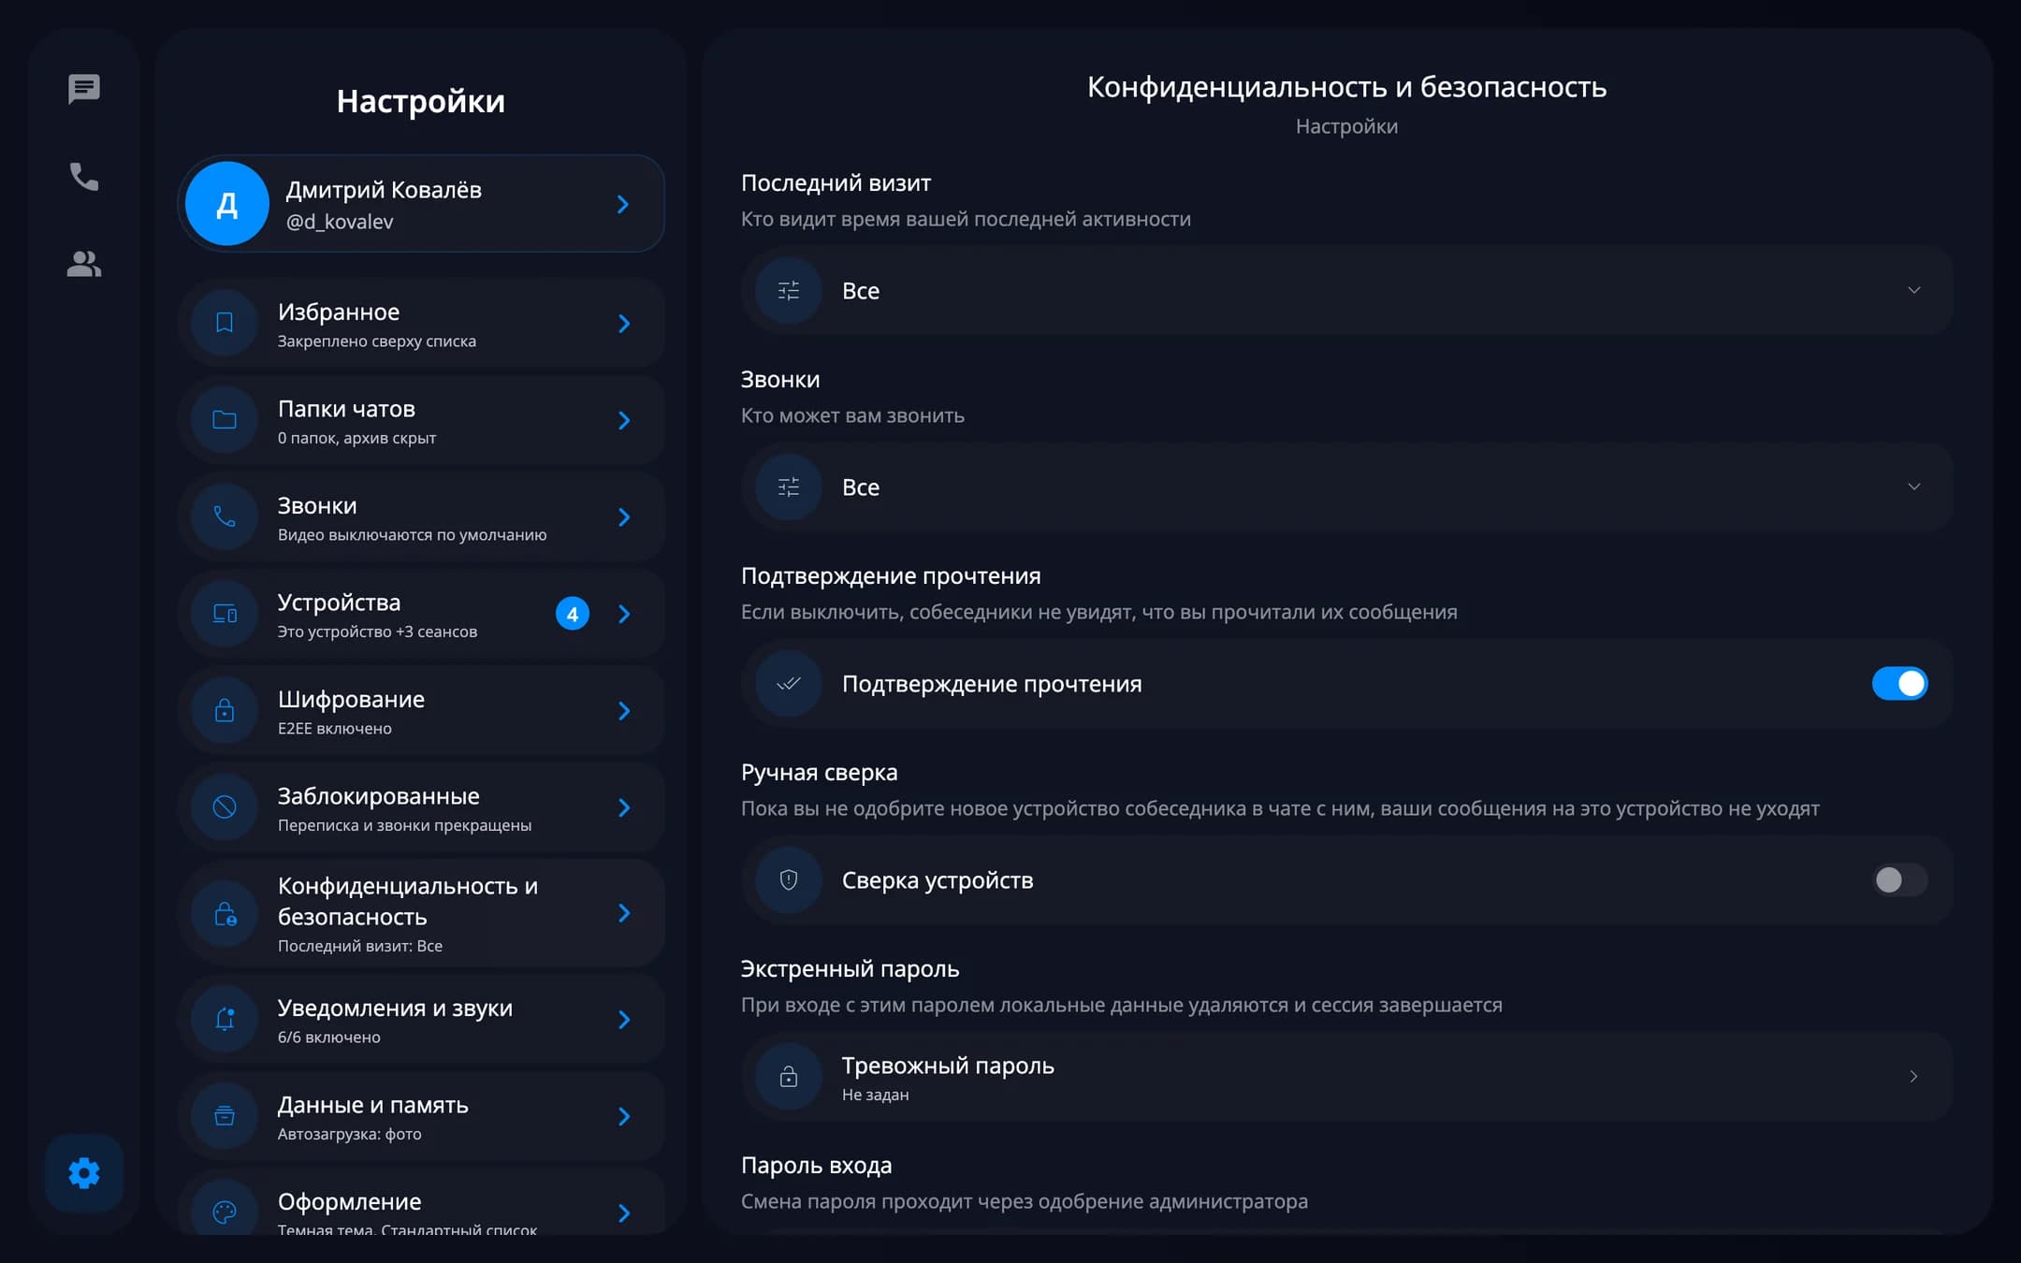The width and height of the screenshot is (2021, 1263).
Task: Open the Оформление settings item
Action: click(x=421, y=1207)
